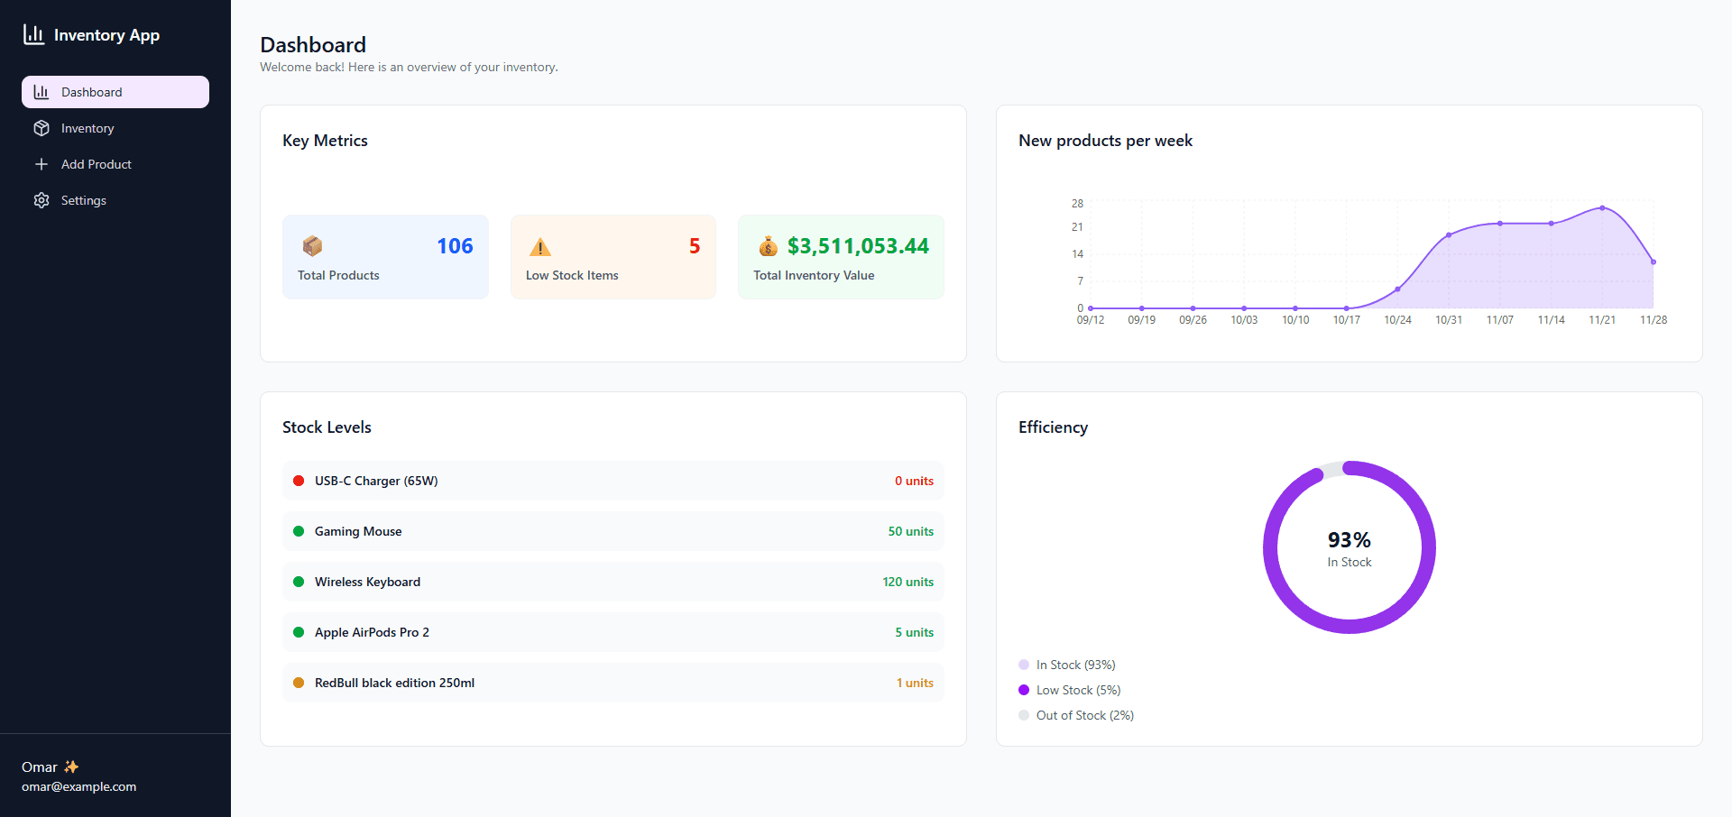Click the Inventory App bar chart logo
Screen dimensions: 1732x817
coord(33,35)
